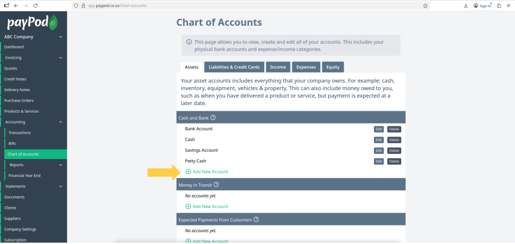This screenshot has height=244, width=515.
Task: Collapse the Accounting sidebar section
Action: (60, 122)
